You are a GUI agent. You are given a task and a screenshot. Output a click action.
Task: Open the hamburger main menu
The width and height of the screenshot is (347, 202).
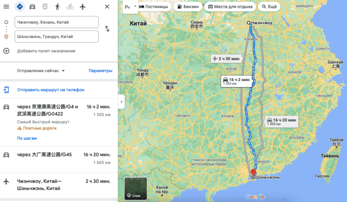pos(6,7)
